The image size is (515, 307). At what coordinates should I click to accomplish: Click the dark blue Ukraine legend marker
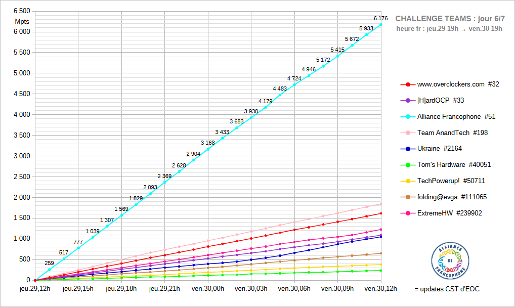tap(408, 149)
